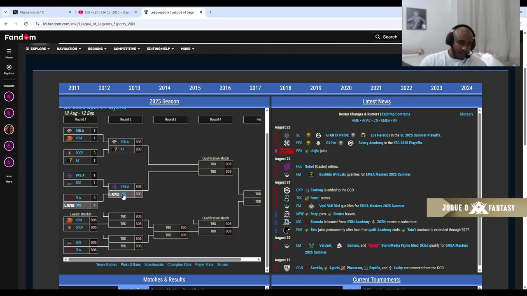Open the EMEA Masters 2025 Summer link on the Bushido Wildcats line
This screenshot has height=296, width=527.
tap(388, 175)
